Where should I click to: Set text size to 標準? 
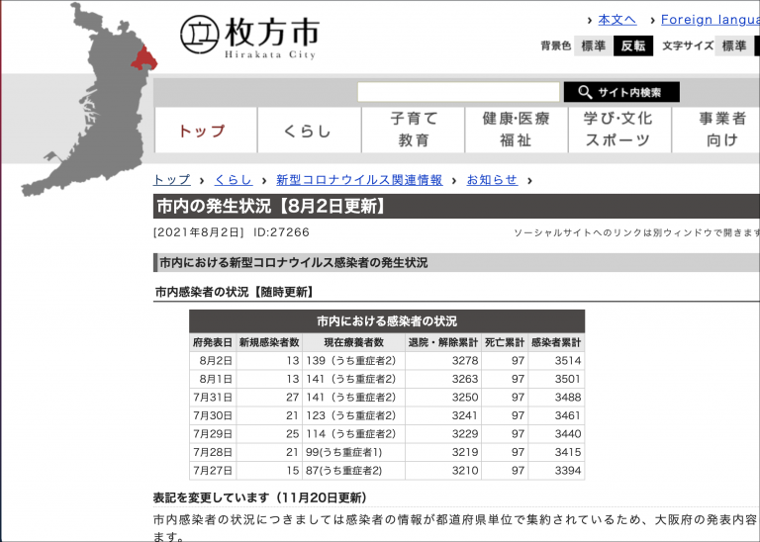[x=734, y=45]
